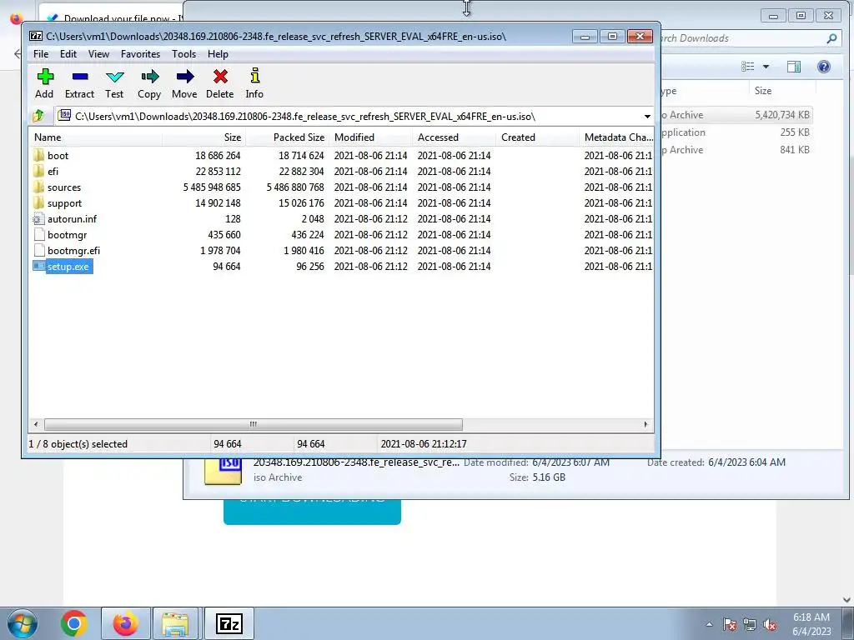
Task: Click the setup.exe file icon
Action: 38,266
